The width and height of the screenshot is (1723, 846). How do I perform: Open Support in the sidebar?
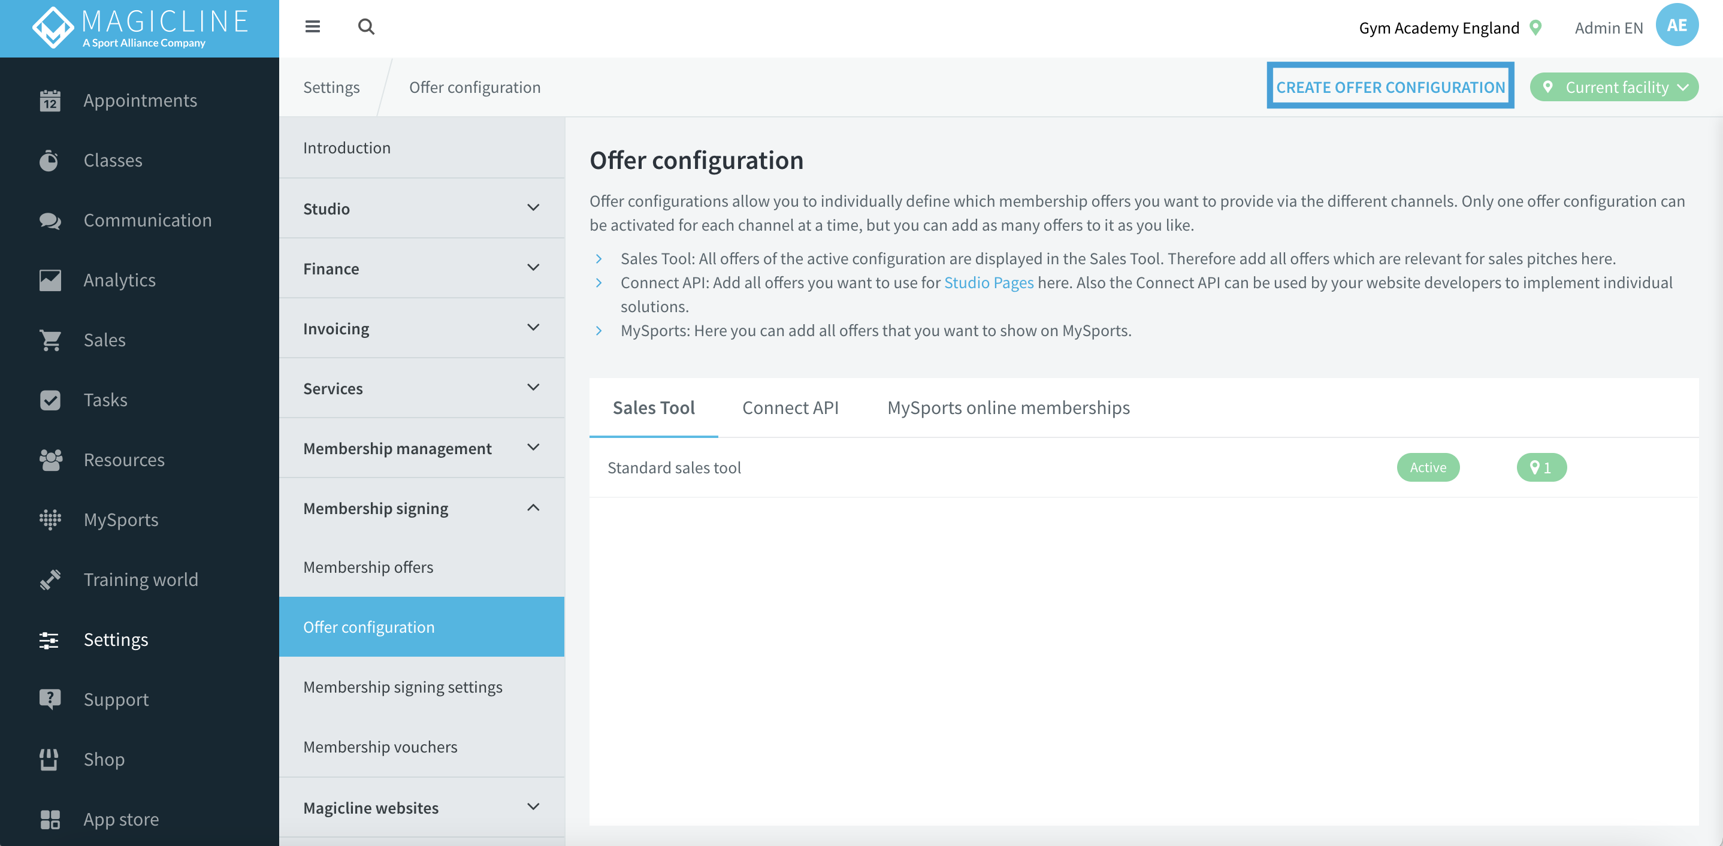point(139,700)
